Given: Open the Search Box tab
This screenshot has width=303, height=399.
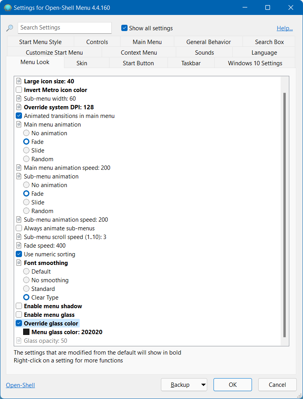Looking at the screenshot, I should [x=269, y=42].
